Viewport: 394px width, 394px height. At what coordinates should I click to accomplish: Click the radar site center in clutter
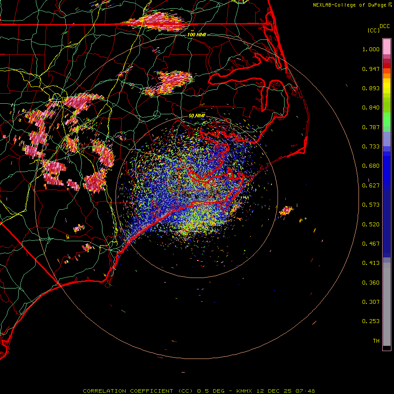pyautogui.click(x=197, y=197)
